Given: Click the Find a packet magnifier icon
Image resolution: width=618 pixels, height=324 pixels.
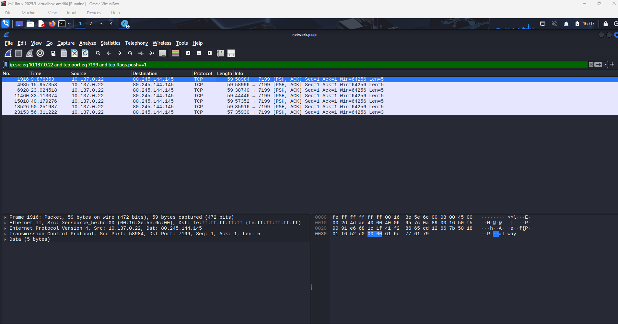Looking at the screenshot, I should [98, 53].
